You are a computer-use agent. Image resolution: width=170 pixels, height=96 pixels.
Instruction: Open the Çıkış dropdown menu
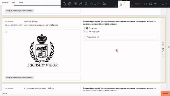[x=5, y=93]
